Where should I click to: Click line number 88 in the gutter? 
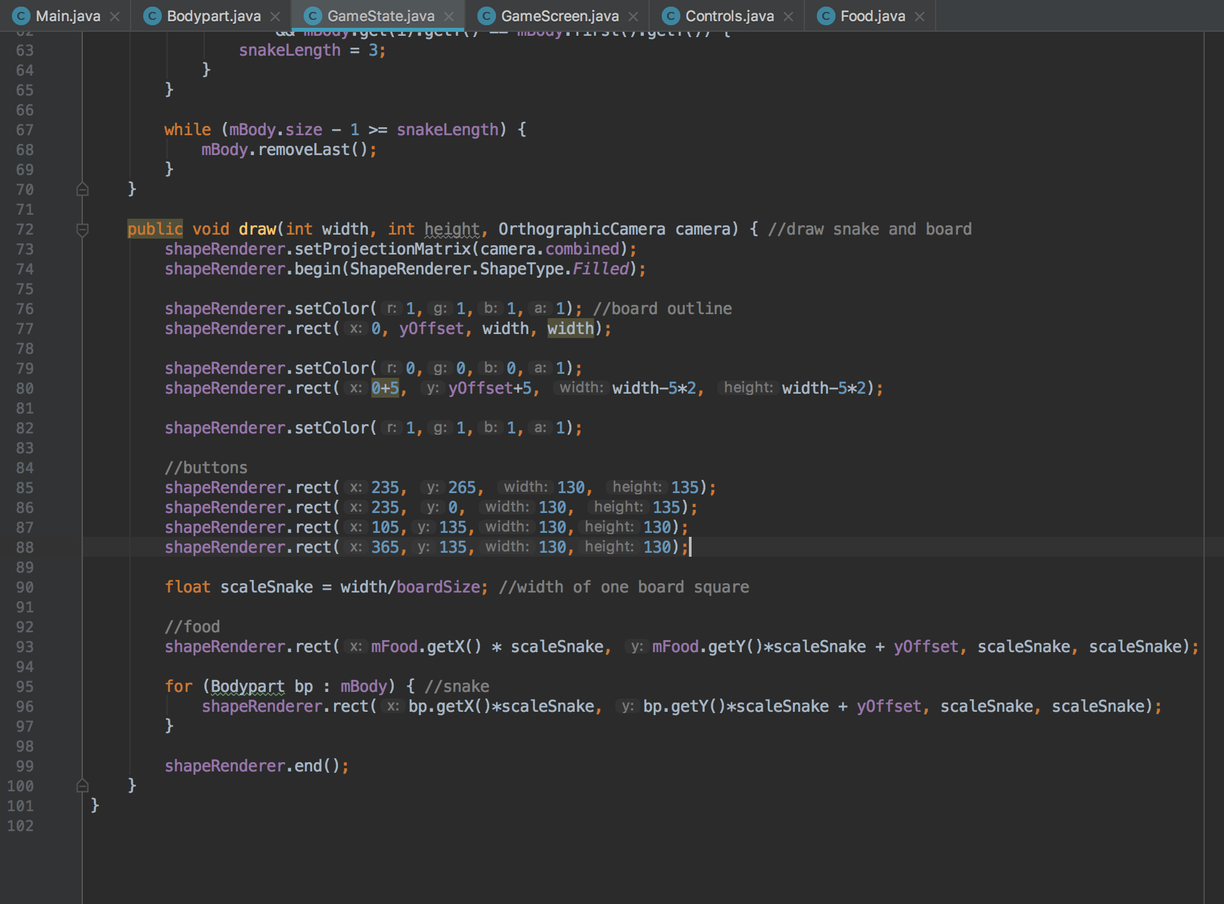(x=25, y=547)
